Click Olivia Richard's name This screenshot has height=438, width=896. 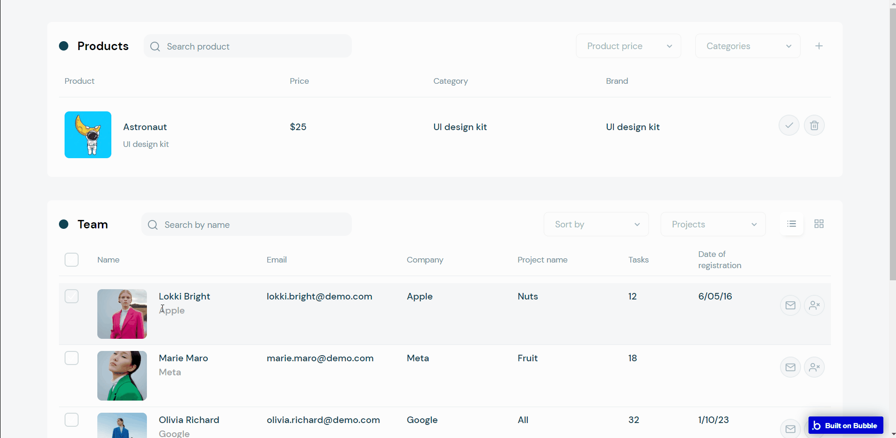pyautogui.click(x=189, y=420)
